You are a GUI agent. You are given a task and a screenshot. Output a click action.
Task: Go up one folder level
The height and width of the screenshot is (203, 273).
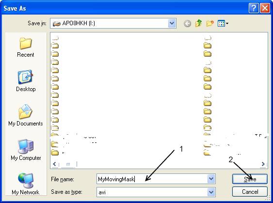pyautogui.click(x=198, y=23)
